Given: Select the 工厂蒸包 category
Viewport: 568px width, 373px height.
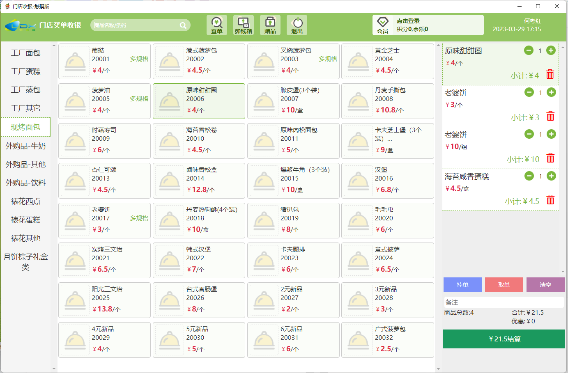Looking at the screenshot, I should pyautogui.click(x=25, y=90).
